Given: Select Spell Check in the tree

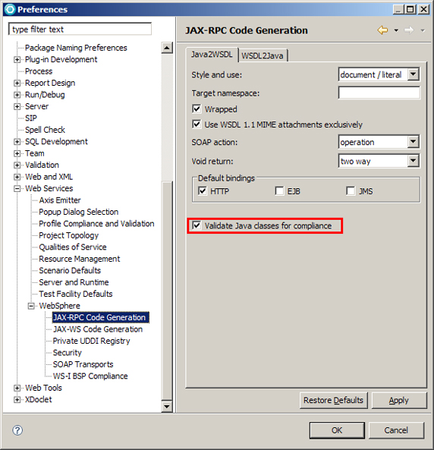Looking at the screenshot, I should click(45, 130).
